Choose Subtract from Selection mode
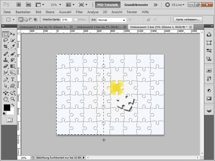Viewport: 215px width, 161px height. [30, 20]
